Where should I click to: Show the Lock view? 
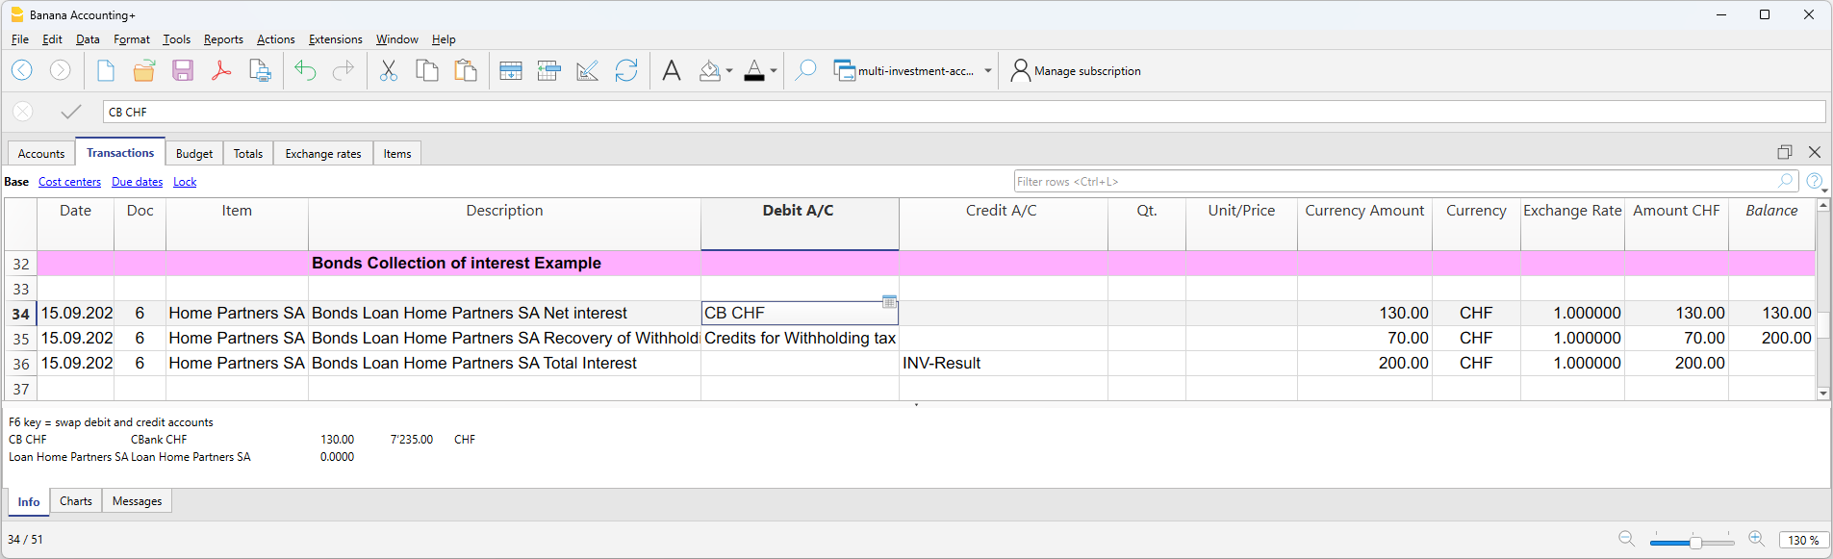185,182
